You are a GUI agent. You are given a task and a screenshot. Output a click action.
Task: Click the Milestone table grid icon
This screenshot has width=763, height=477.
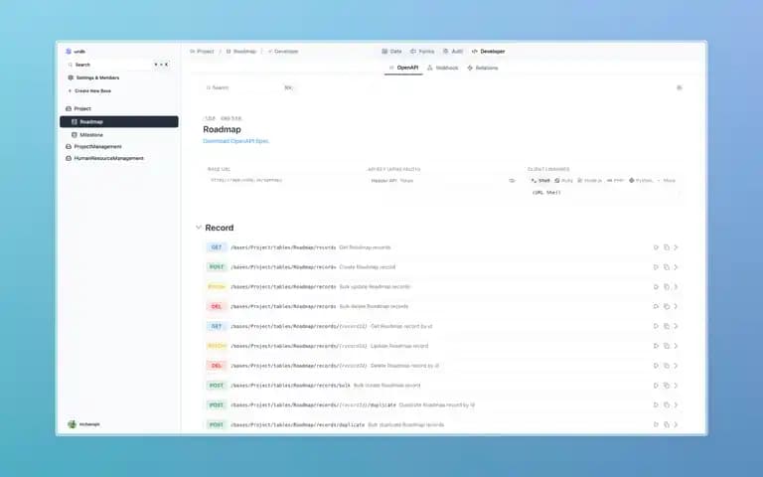tap(75, 135)
